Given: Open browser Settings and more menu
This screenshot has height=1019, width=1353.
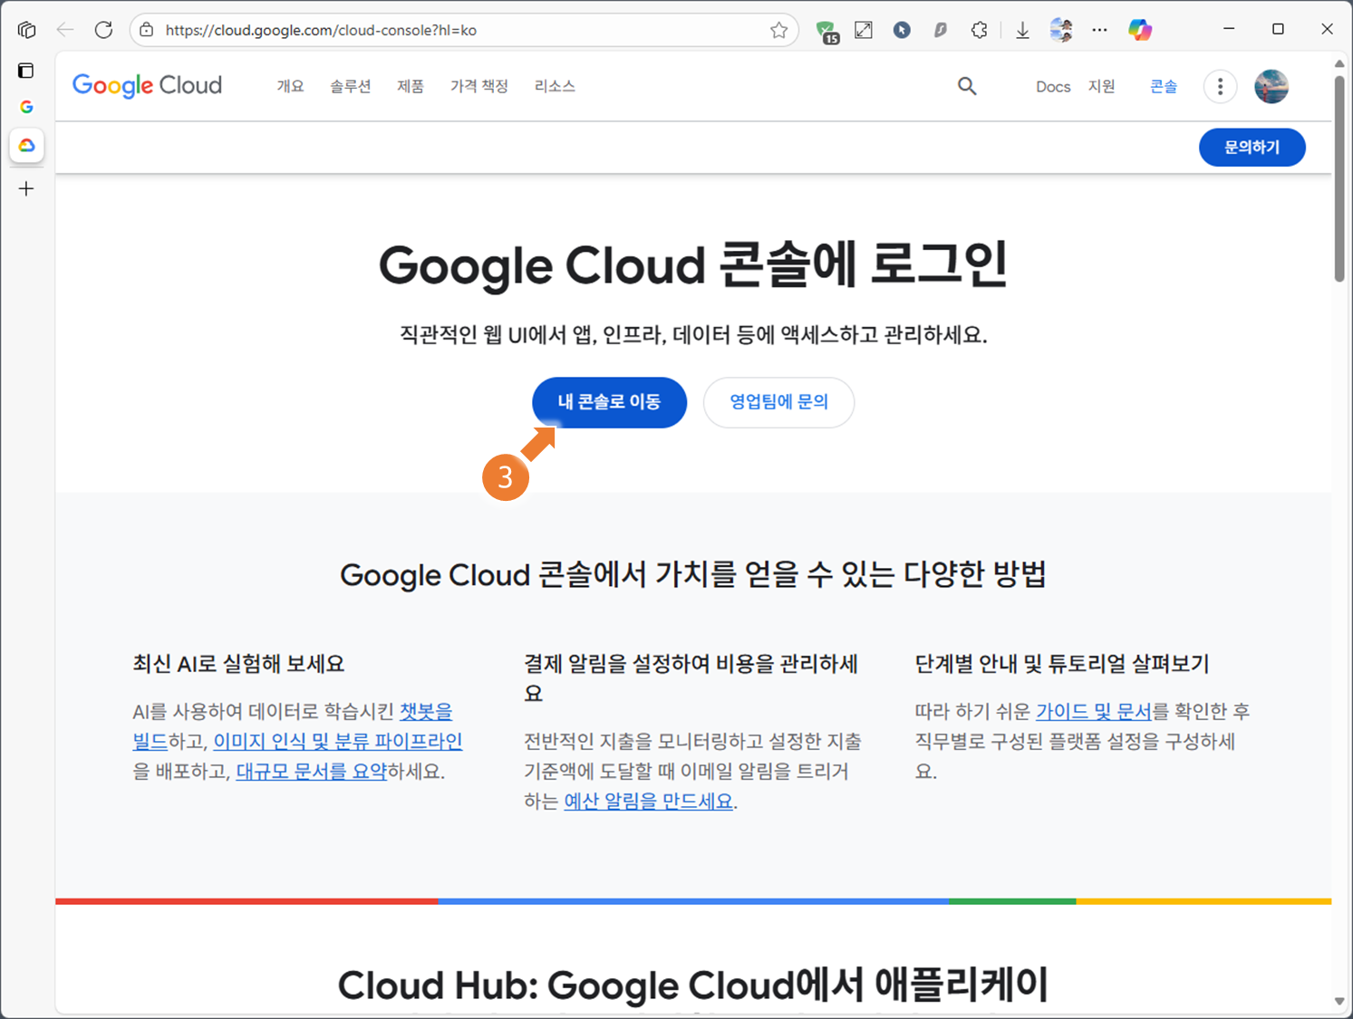Looking at the screenshot, I should pos(1099,30).
